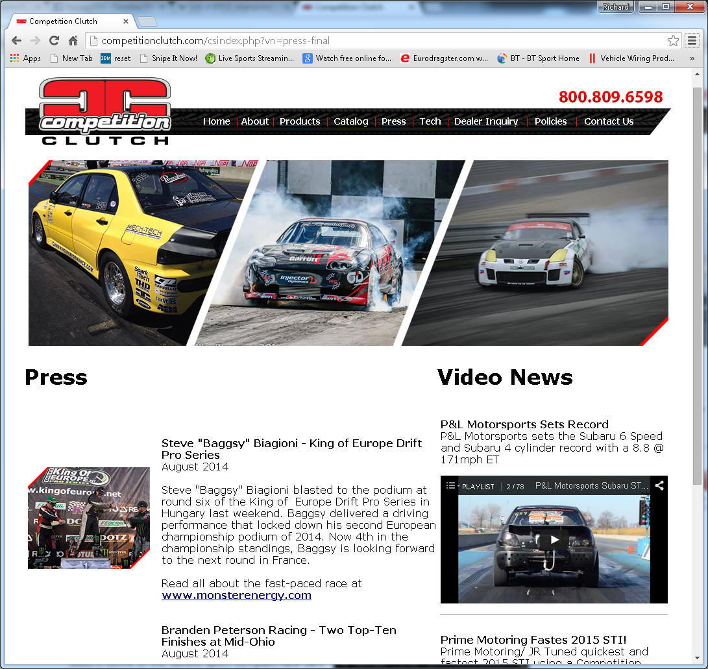Open the BT Sport Home bookmark
708x669 pixels.
pyautogui.click(x=538, y=58)
